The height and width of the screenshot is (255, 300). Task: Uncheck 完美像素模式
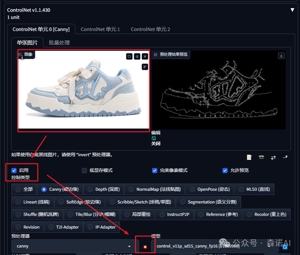155,171
